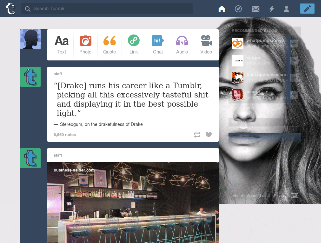The width and height of the screenshot is (325, 243).
Task: Open the staff name on the Drake quote post
Action: (58, 74)
